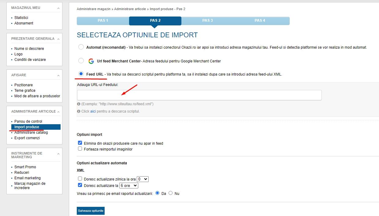The height and width of the screenshot is (216, 379).
Task: Click the aici link to download script
Action: (x=93, y=111)
